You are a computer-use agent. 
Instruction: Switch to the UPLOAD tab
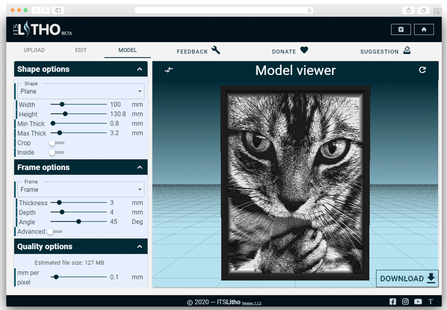point(34,50)
